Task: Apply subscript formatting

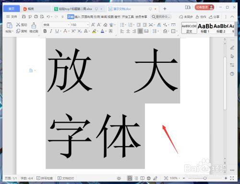Action: point(80,31)
